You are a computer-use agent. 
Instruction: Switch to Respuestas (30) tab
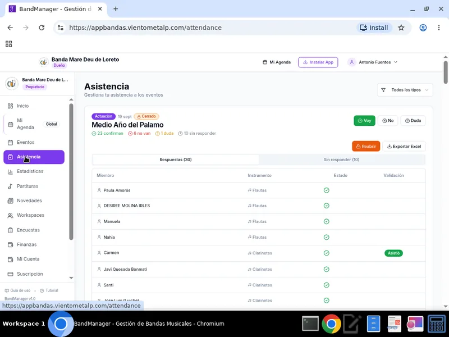[x=176, y=160]
